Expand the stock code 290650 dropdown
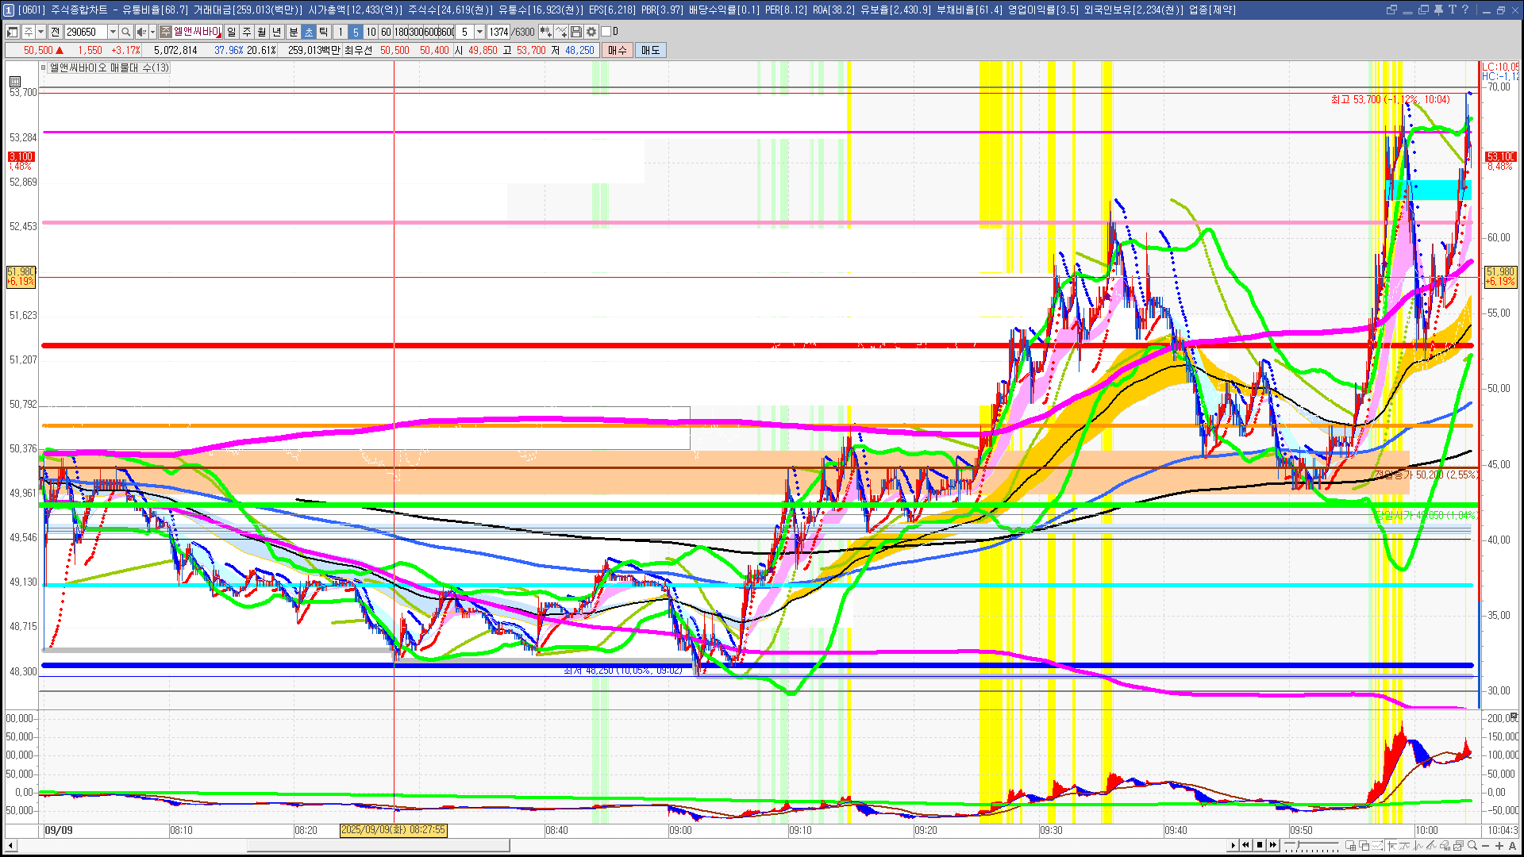Screen dimensions: 1524x857 [113, 32]
